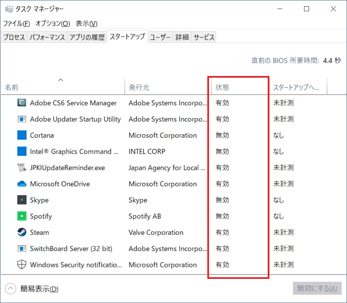347x303 pixels.
Task: Switch to the アプリの履歴 tab
Action: point(87,37)
